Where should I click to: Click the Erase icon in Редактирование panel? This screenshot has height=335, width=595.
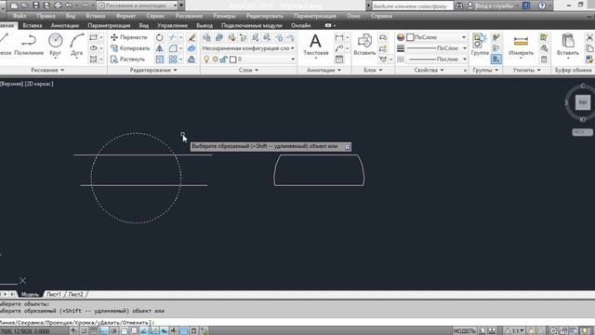(192, 37)
